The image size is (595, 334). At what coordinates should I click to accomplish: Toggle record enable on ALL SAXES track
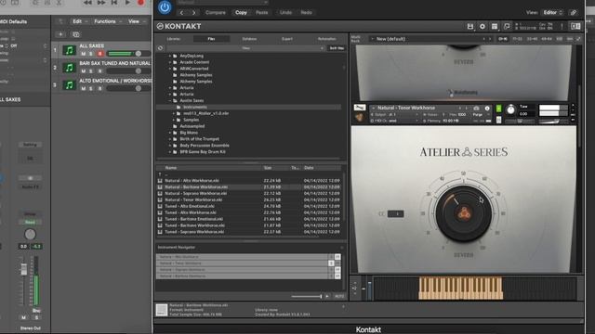(x=100, y=54)
